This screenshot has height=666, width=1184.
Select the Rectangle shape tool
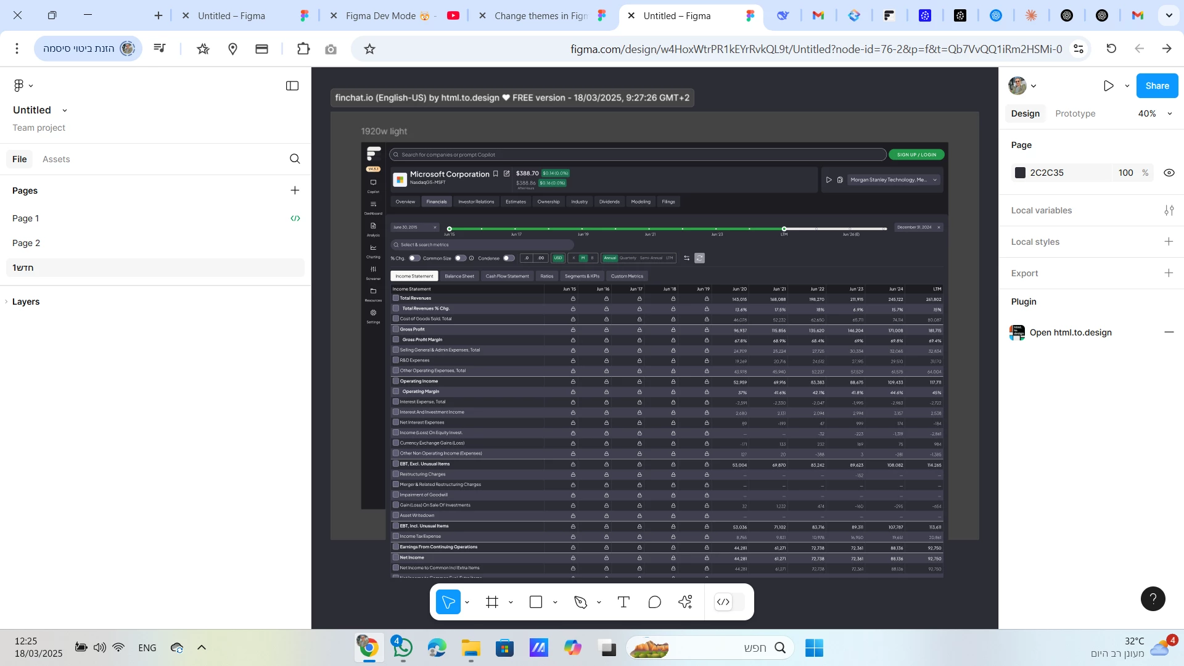(536, 602)
